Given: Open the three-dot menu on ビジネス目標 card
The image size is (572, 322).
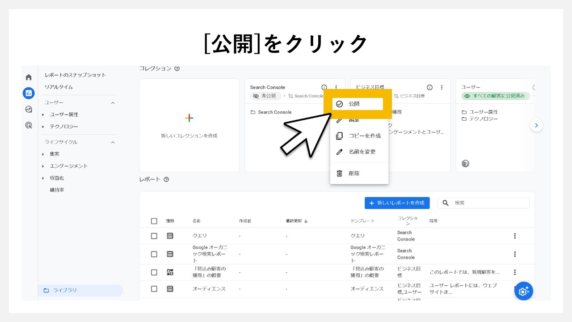Looking at the screenshot, I should [442, 87].
